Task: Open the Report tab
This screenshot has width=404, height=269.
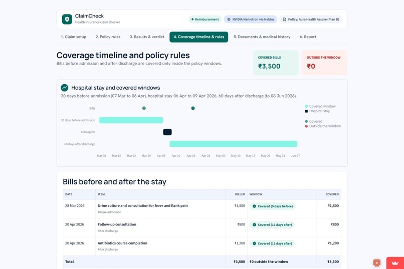Action: (x=308, y=37)
